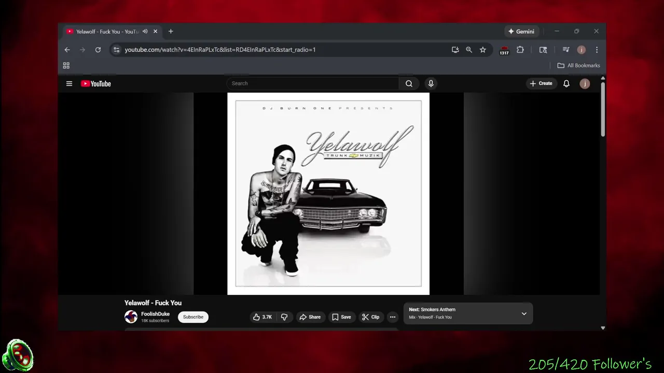The image size is (664, 373).
Task: Open YouTube account avatar menu
Action: pos(585,83)
